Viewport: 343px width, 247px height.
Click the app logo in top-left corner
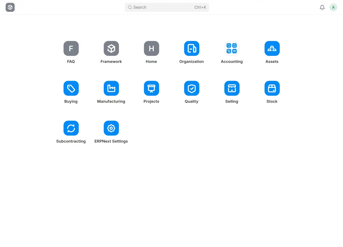click(x=10, y=7)
